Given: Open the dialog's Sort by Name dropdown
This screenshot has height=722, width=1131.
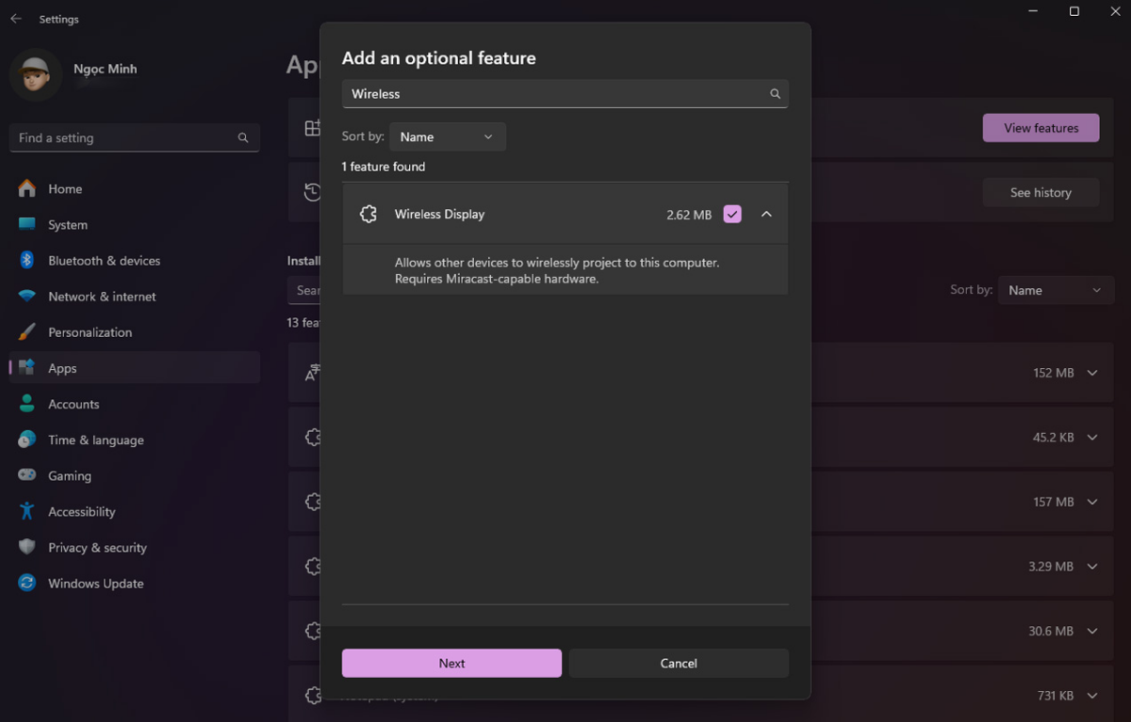Looking at the screenshot, I should click(447, 136).
